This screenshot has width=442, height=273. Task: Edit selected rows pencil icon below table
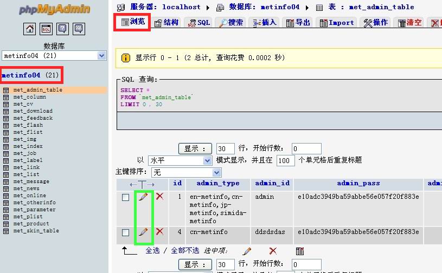click(x=247, y=251)
